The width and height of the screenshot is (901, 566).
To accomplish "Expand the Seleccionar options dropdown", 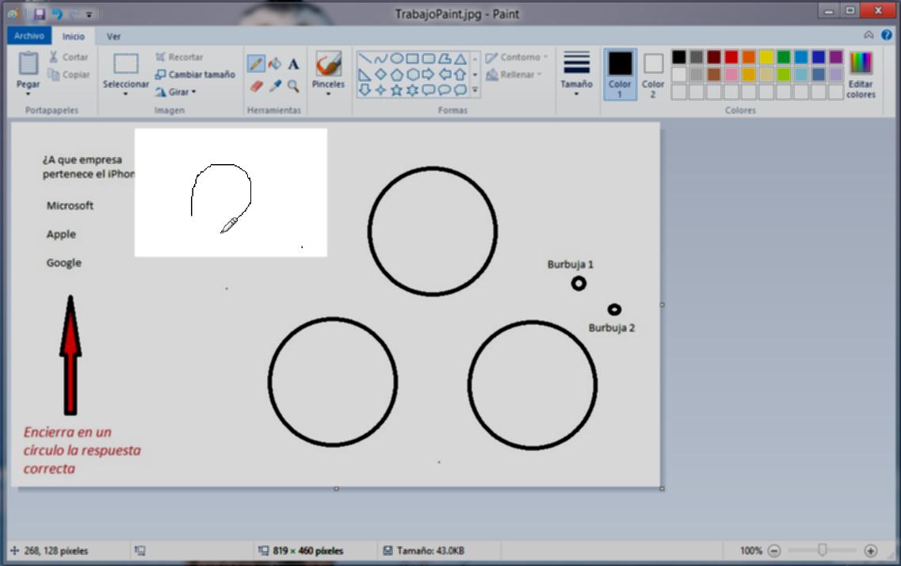I will (x=126, y=93).
